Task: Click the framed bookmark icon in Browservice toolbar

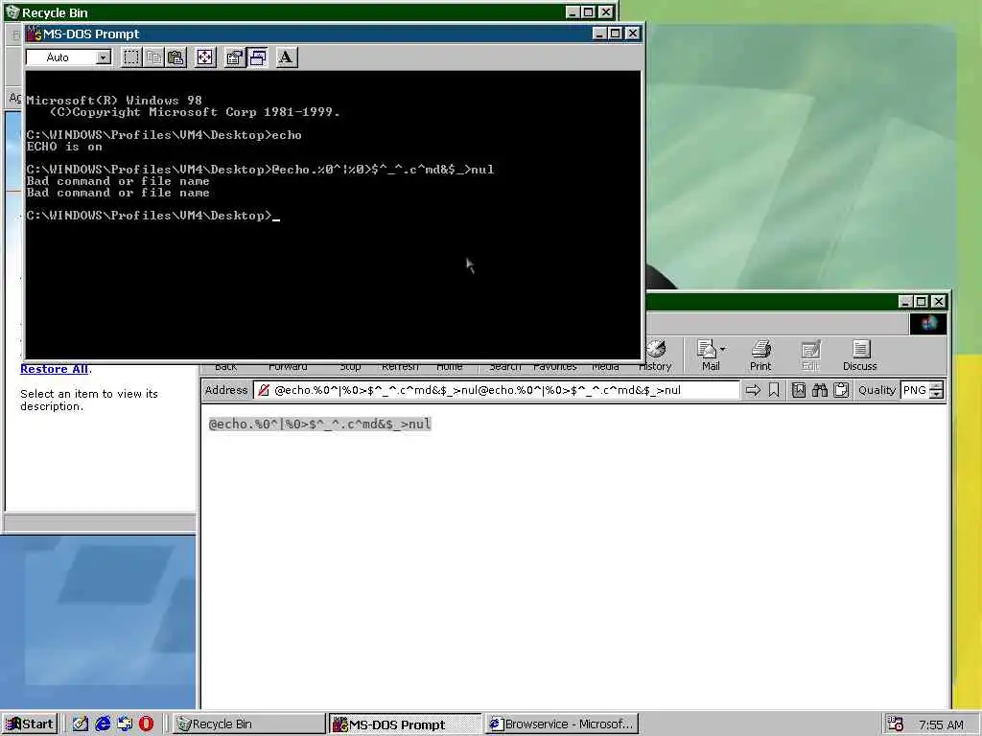Action: coord(799,391)
